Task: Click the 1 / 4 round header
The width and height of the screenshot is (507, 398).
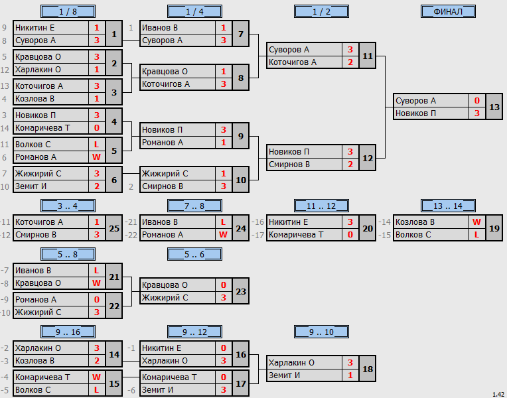Action: point(194,11)
